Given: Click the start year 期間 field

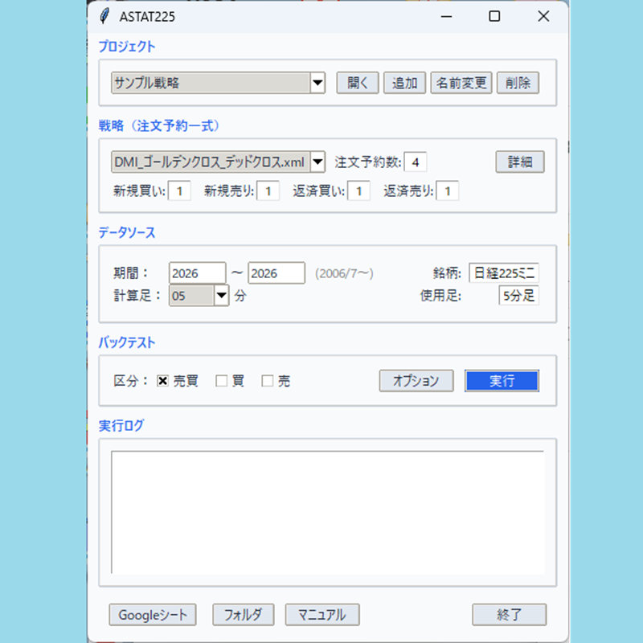Looking at the screenshot, I should coord(197,273).
